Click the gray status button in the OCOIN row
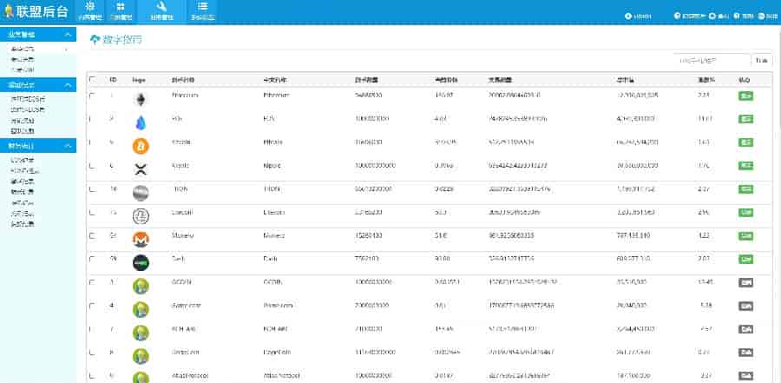 (745, 282)
